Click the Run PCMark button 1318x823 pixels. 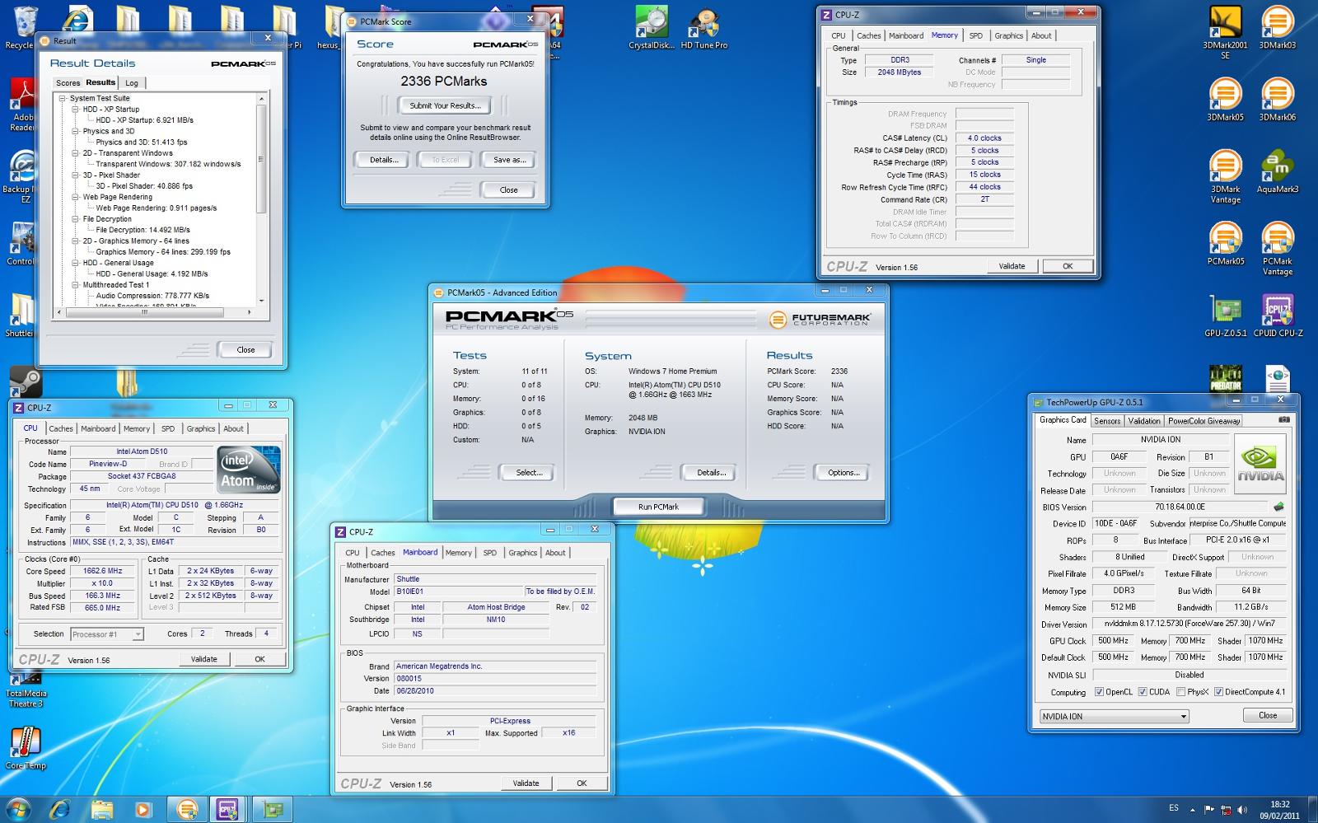(658, 507)
